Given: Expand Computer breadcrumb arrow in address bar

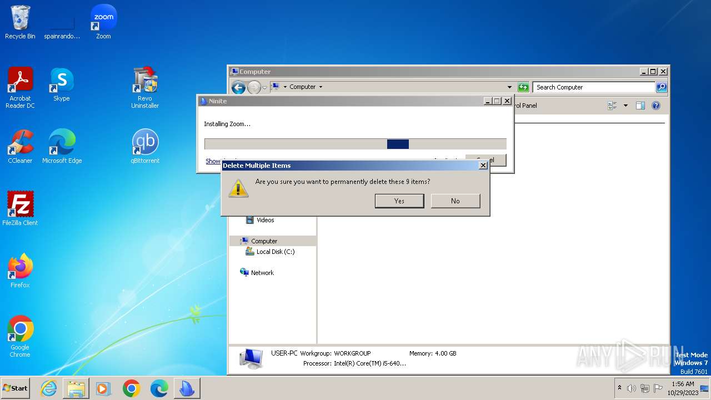Looking at the screenshot, I should (321, 87).
